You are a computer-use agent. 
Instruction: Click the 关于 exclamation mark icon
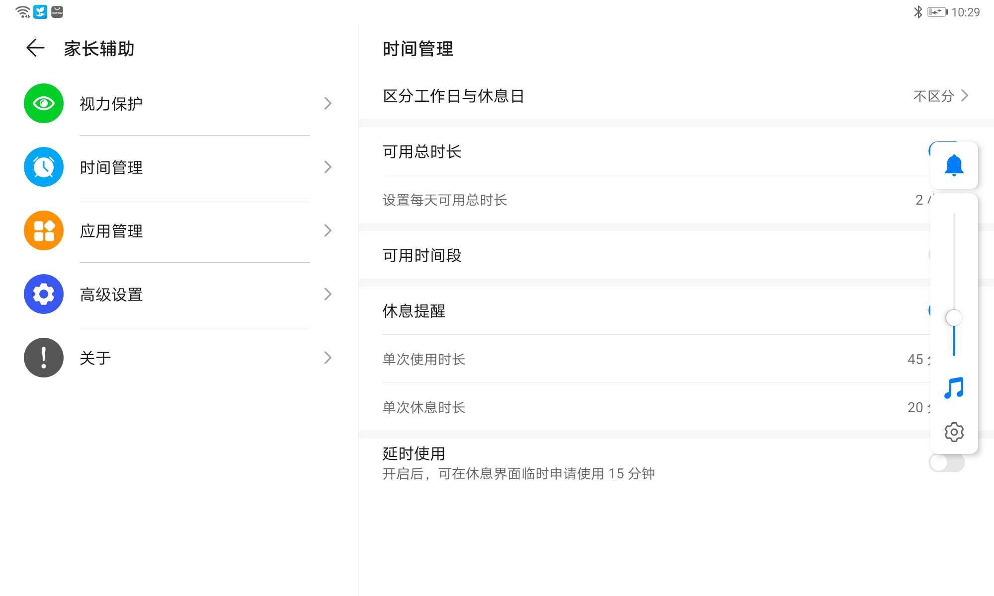tap(43, 358)
